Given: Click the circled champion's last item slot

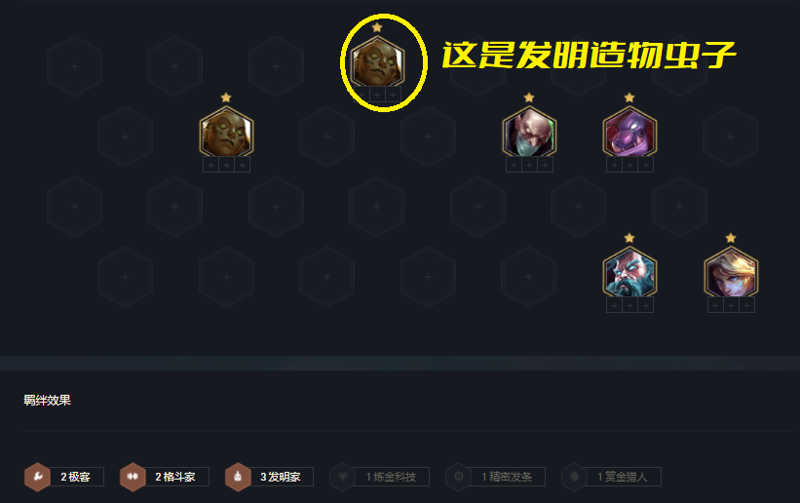Looking at the screenshot, I should [393, 95].
